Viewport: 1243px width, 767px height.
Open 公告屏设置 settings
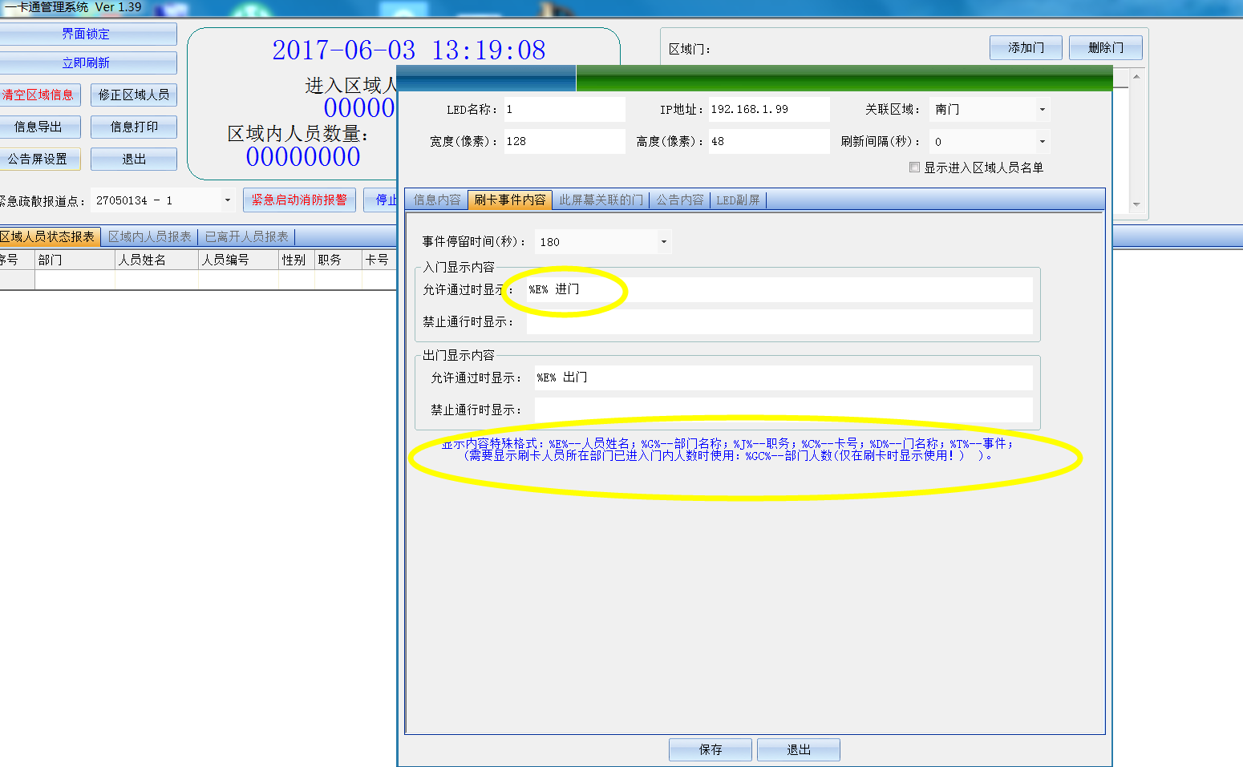[x=38, y=159]
